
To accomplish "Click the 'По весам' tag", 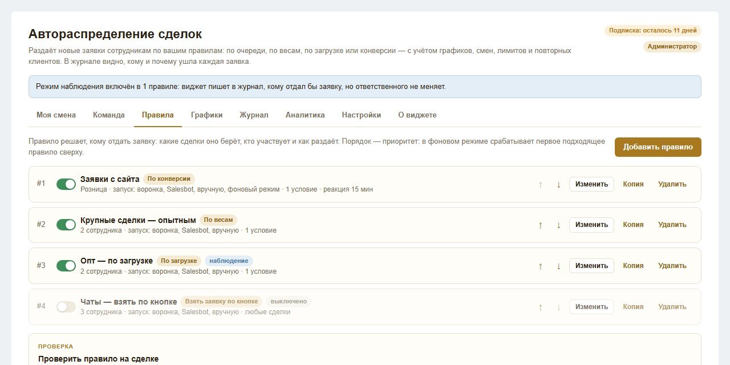I will point(218,220).
